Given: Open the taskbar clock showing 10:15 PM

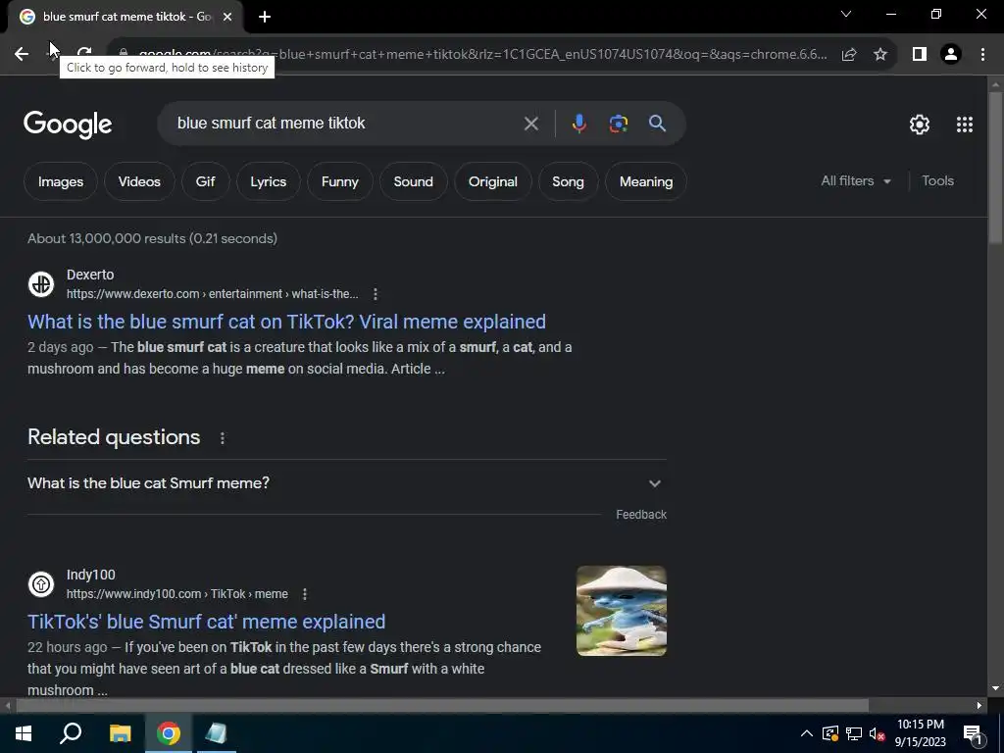Looking at the screenshot, I should coord(920,733).
